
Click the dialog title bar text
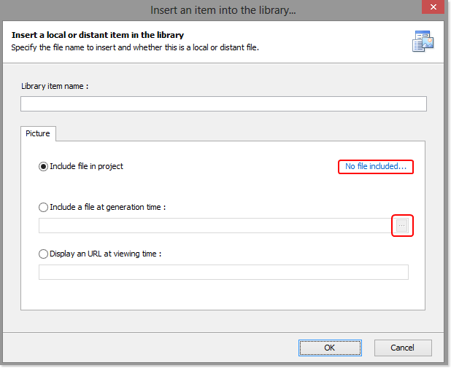click(x=223, y=10)
